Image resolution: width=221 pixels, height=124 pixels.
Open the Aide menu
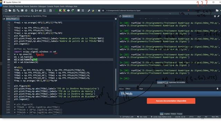[x=75, y=7]
